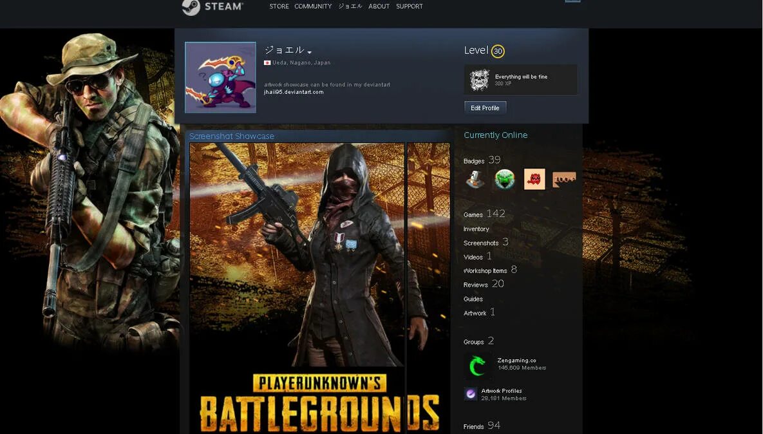Click the Currently Online status text
763x434 pixels.
point(495,135)
